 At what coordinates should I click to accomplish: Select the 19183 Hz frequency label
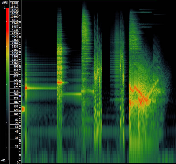14,3
